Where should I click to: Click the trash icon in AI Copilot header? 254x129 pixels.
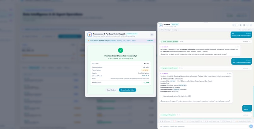click(240, 25)
